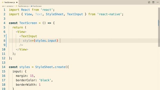Image resolution: width=160 pixels, height=90 pixels.
Task: Click the TextScreen constant name on line 4
Action: click(x=28, y=23)
